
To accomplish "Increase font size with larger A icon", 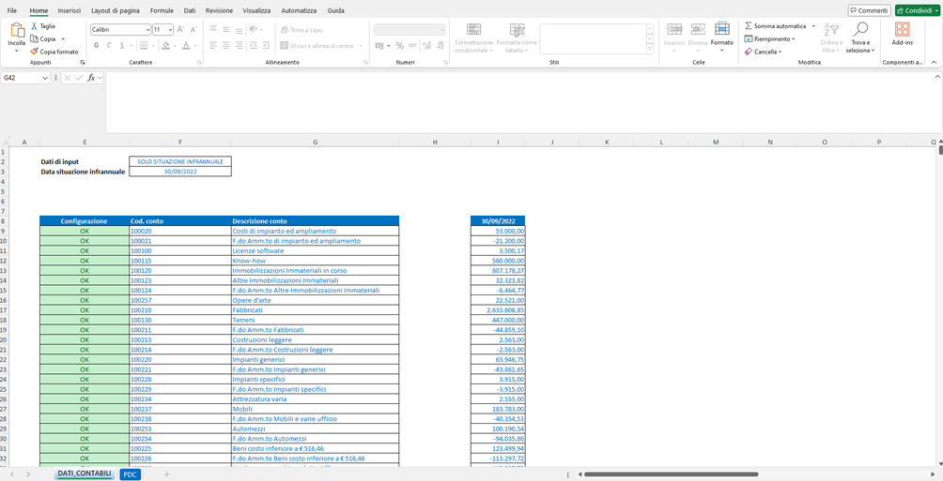I will pos(180,29).
